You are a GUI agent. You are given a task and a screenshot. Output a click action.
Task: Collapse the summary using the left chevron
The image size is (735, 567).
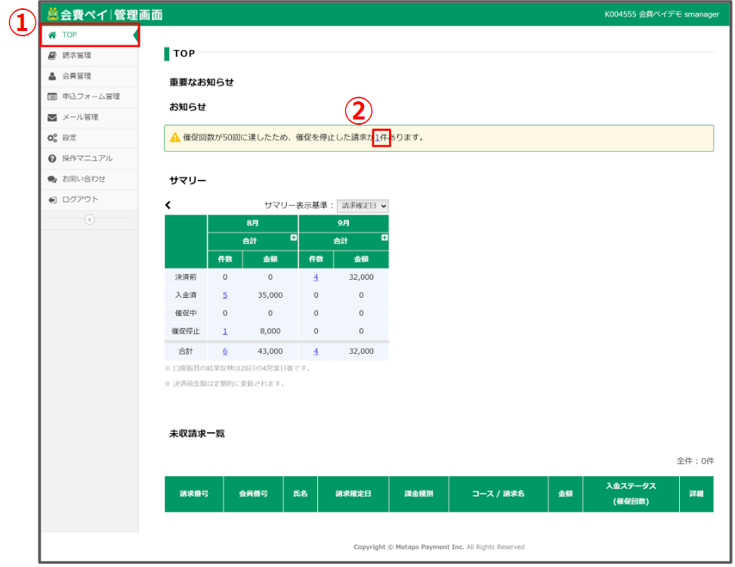coord(168,204)
